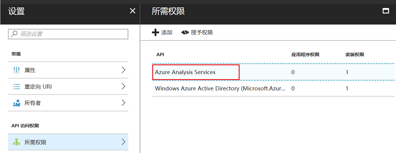396x153 pixels.
Task: Click the search magnifier icon
Action: 14,34
